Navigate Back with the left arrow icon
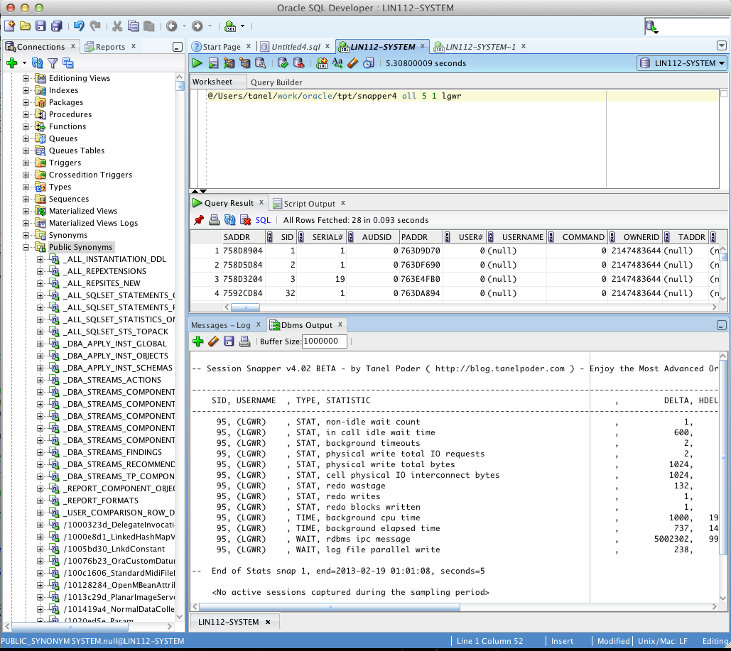The height and width of the screenshot is (651, 731). (x=172, y=26)
